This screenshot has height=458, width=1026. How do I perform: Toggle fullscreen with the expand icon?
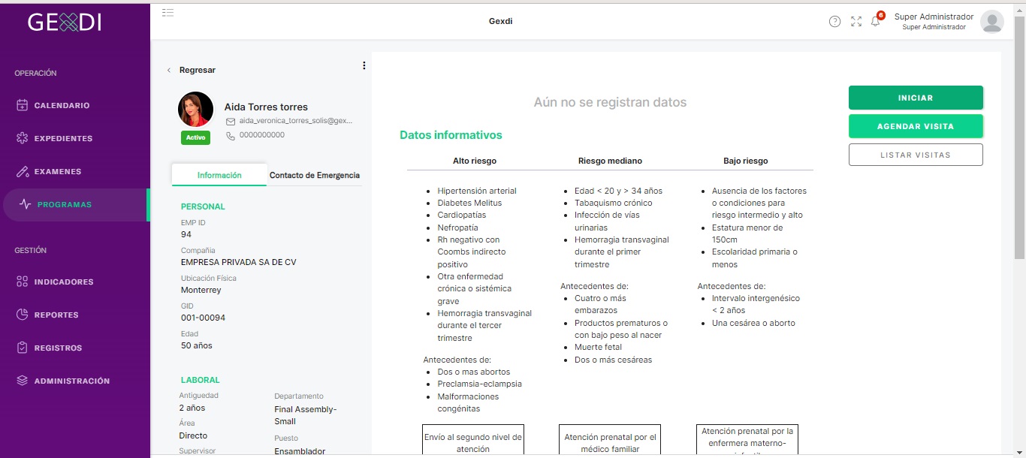[x=856, y=21]
